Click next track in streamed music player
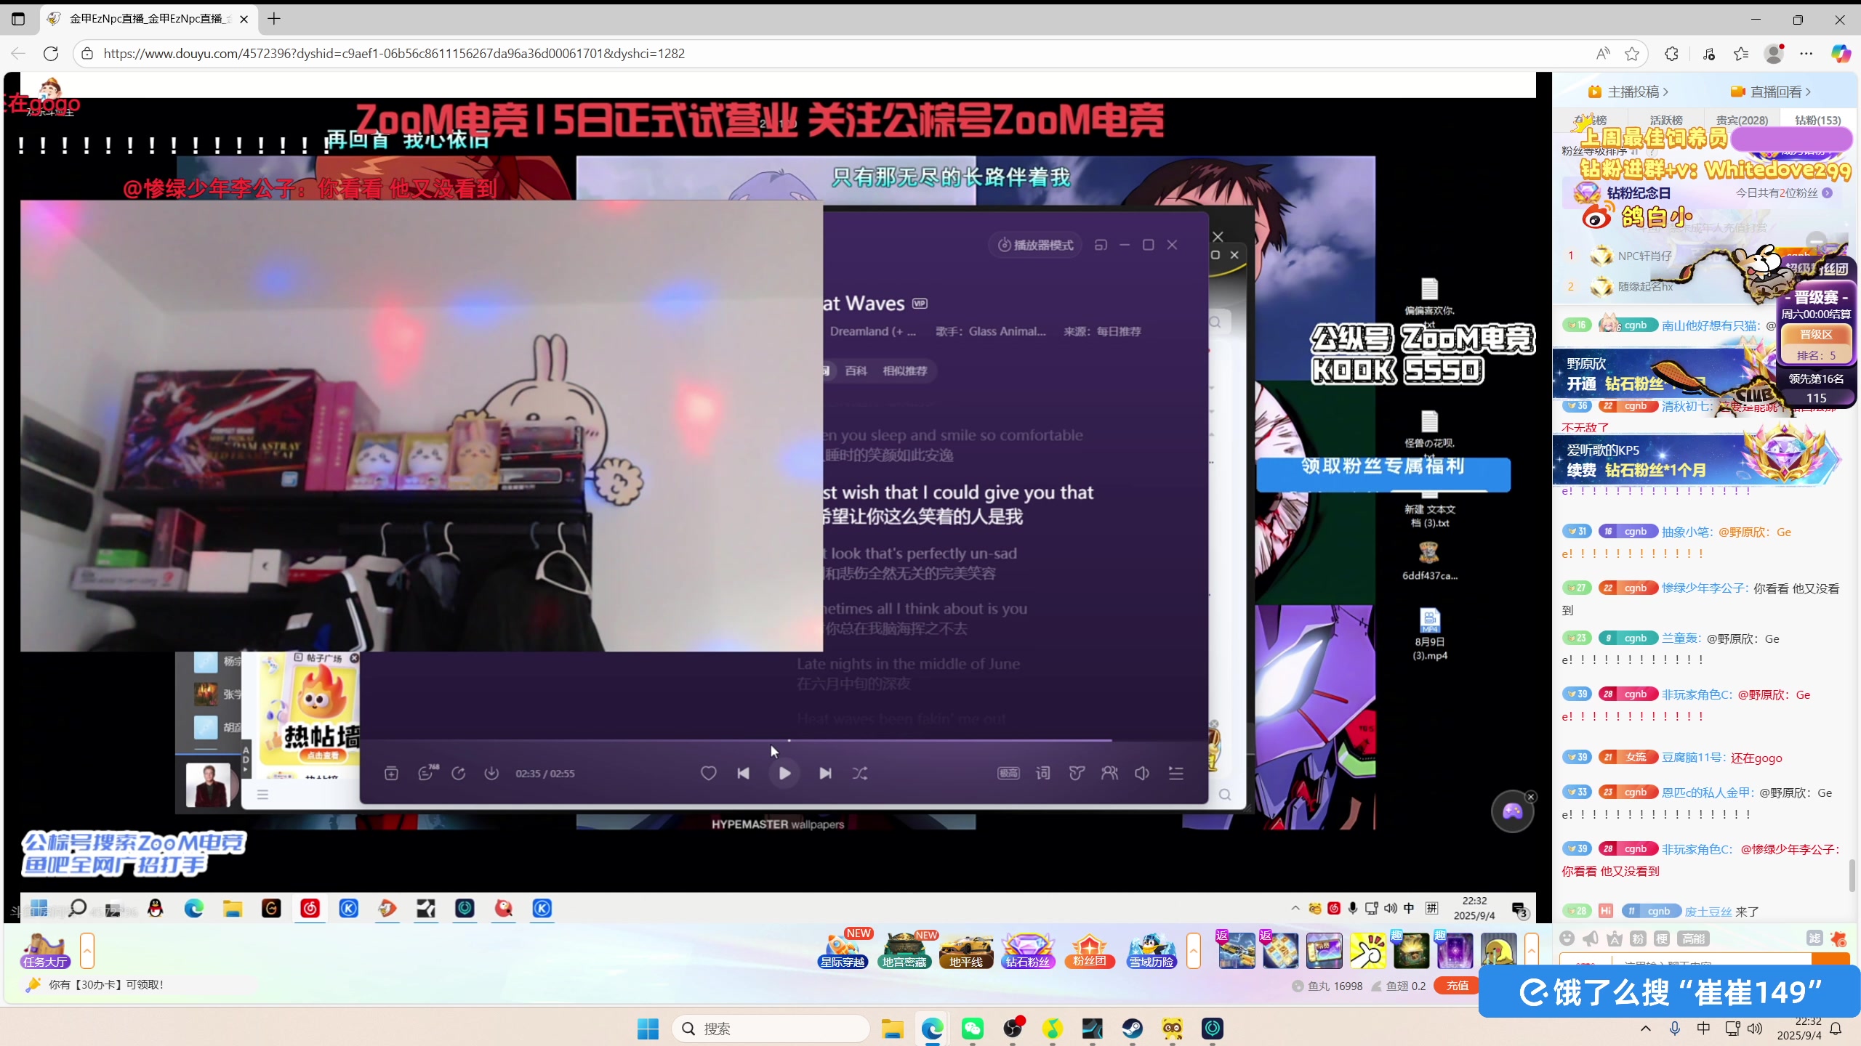 tap(825, 774)
